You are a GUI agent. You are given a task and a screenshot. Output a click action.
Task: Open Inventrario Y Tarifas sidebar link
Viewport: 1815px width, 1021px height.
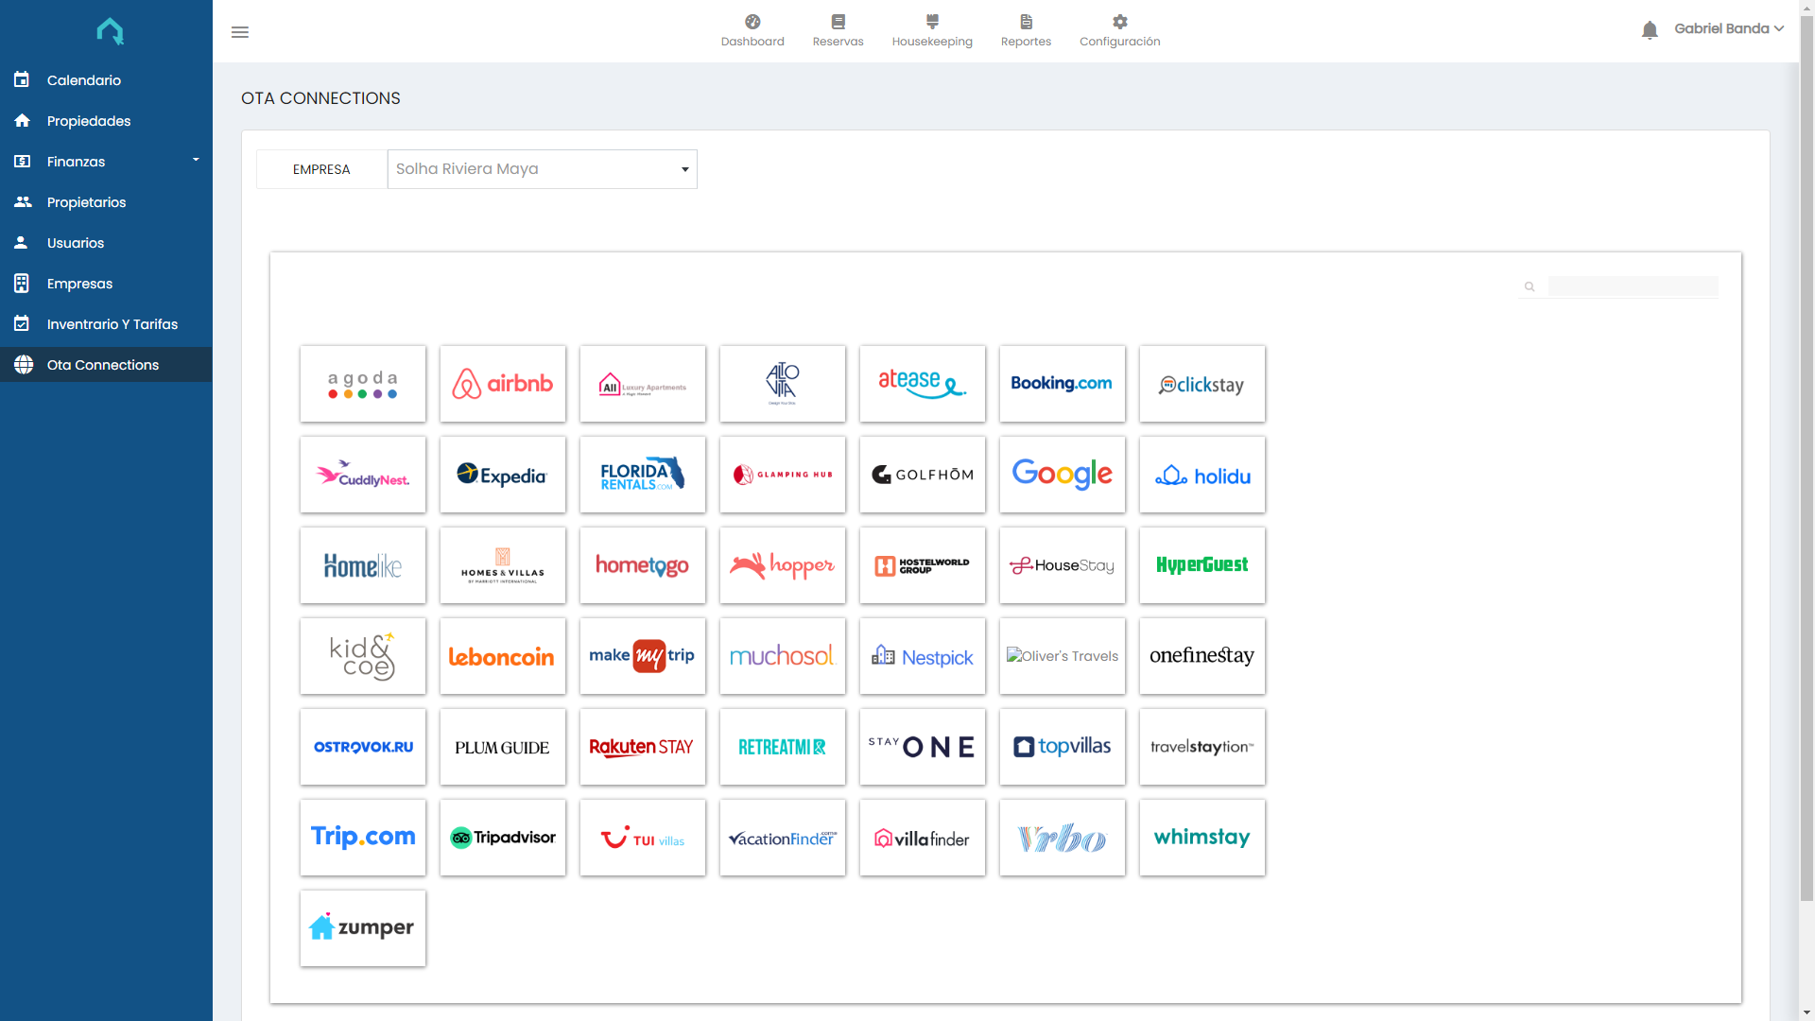pos(112,324)
